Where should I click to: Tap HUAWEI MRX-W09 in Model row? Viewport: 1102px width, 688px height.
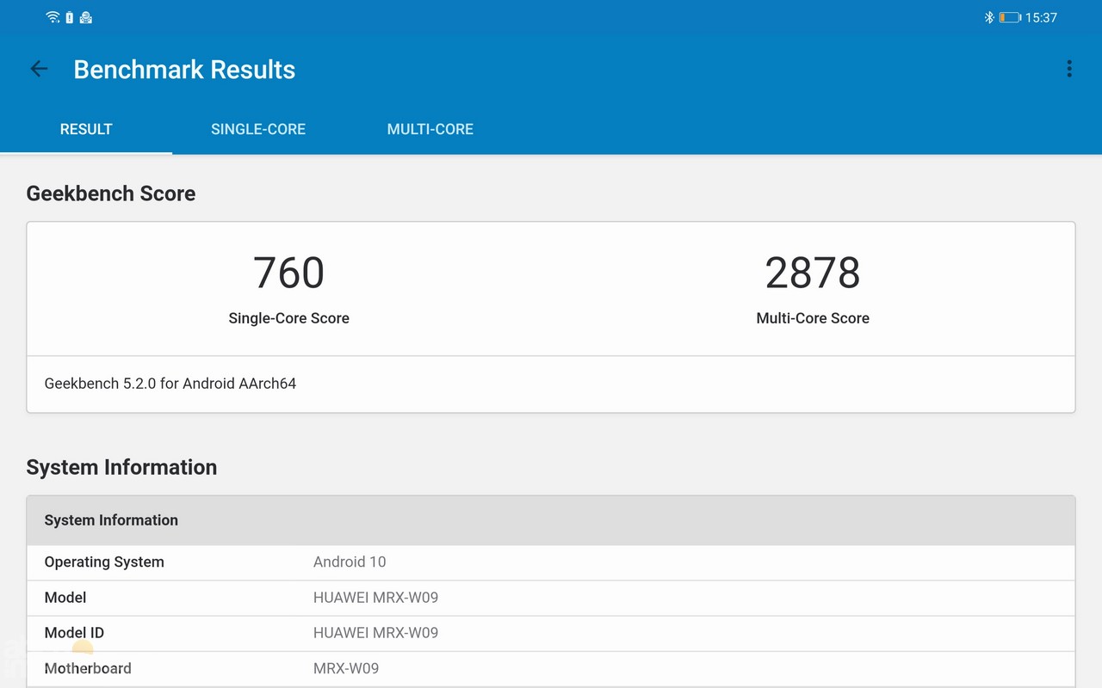click(x=375, y=598)
